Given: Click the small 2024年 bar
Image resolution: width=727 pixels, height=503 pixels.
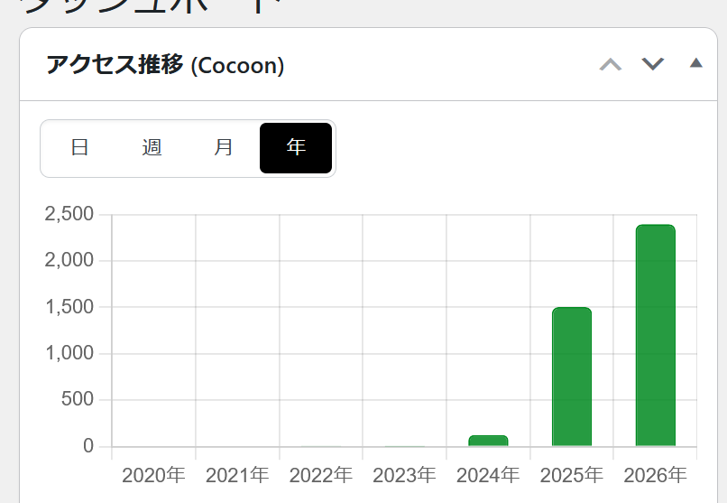Looking at the screenshot, I should point(488,441).
